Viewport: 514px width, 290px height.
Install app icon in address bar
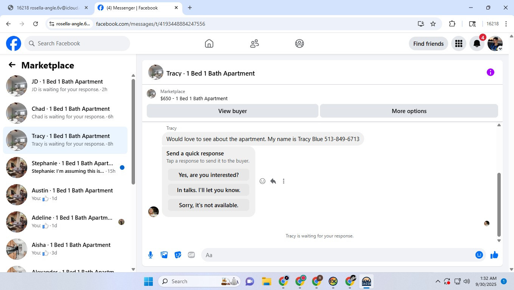pyautogui.click(x=421, y=24)
